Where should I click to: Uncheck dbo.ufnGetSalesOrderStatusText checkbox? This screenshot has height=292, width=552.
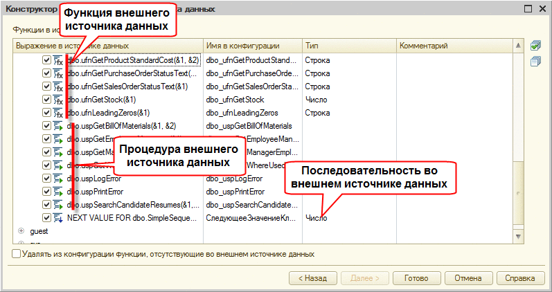46,86
